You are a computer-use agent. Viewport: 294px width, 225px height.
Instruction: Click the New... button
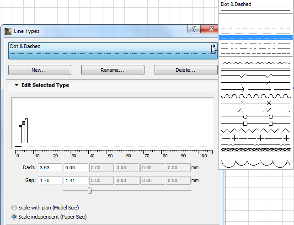40,70
